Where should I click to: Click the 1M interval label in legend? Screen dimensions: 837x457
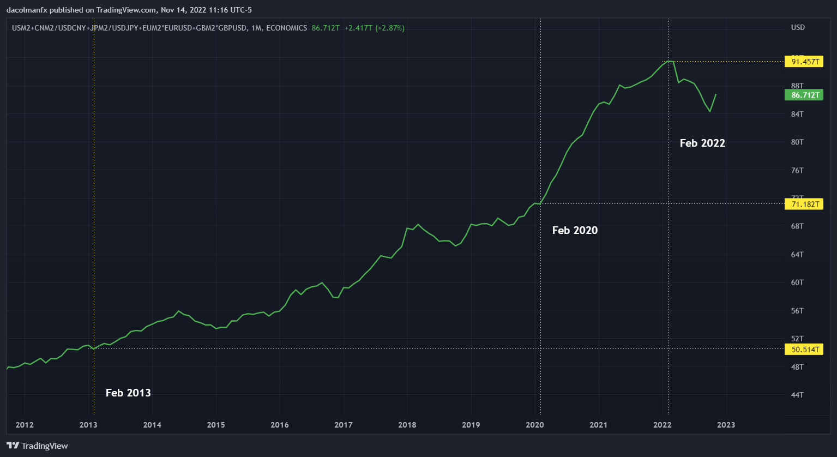tap(256, 28)
